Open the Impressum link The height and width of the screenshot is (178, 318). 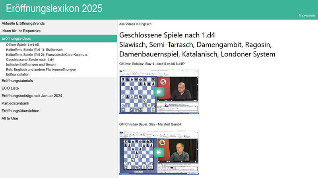(x=306, y=15)
